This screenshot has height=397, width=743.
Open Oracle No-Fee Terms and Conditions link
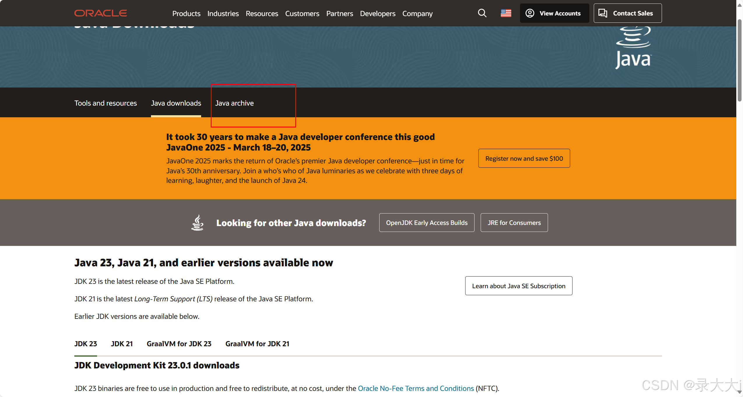point(416,388)
